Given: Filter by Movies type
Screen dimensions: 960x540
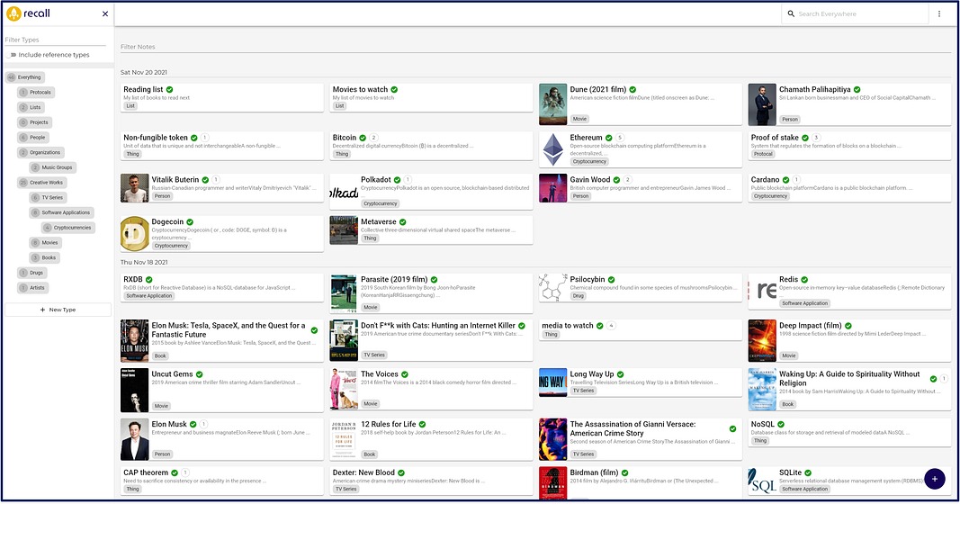Looking at the screenshot, I should (x=45, y=242).
